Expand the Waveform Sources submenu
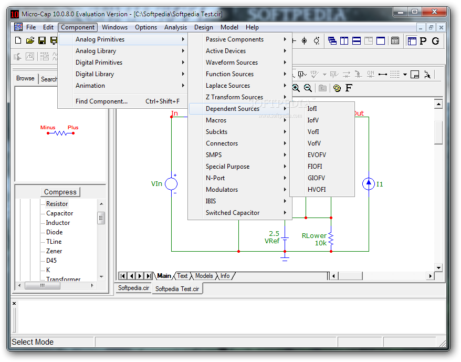The height and width of the screenshot is (362, 461). point(240,63)
